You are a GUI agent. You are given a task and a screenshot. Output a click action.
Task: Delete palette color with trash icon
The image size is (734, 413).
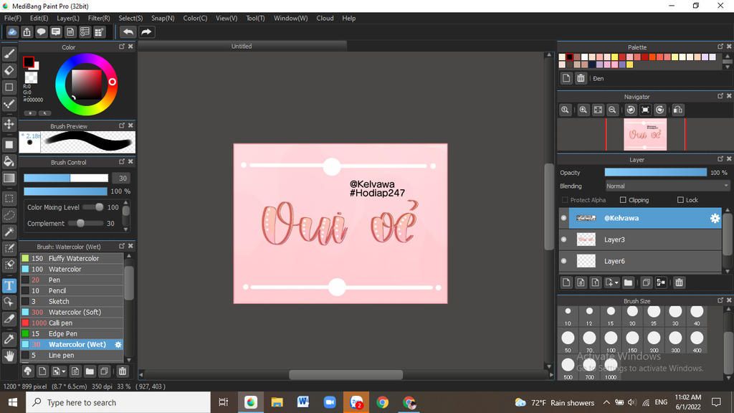(x=581, y=78)
